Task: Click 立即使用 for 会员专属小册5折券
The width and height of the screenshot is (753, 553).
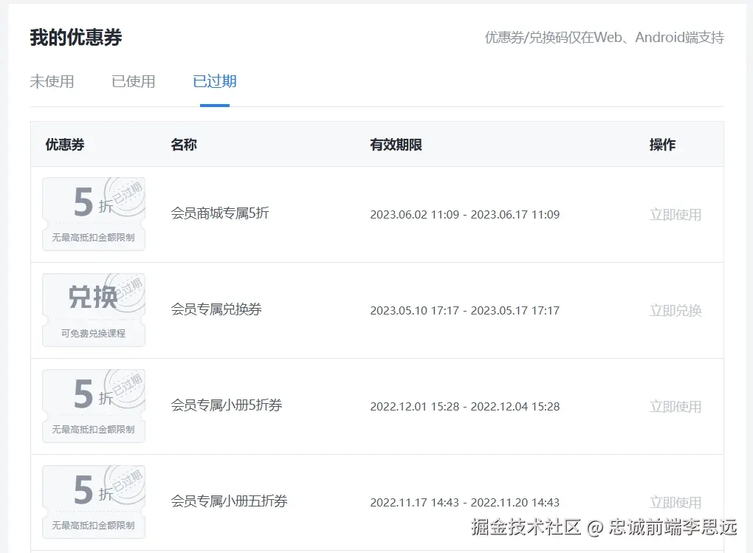Action: (x=675, y=406)
